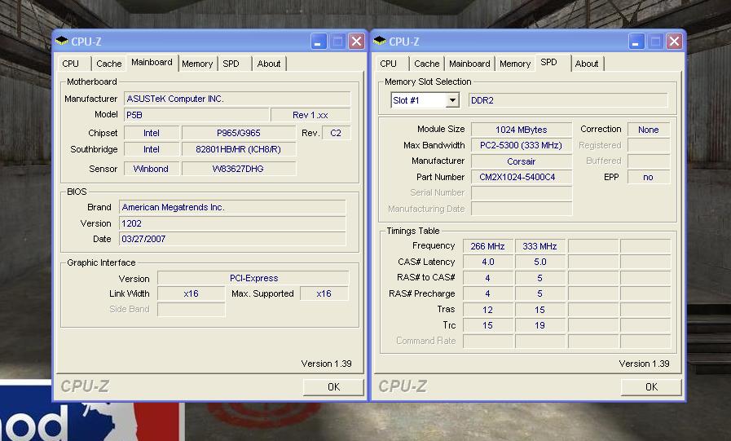Image resolution: width=731 pixels, height=441 pixels.
Task: Click the Trc 19 cell
Action: 539,325
